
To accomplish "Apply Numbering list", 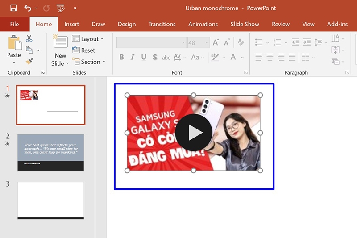I will 277,42.
